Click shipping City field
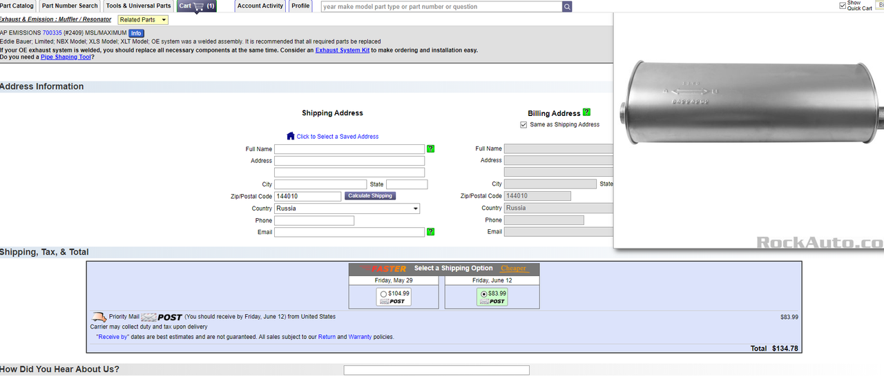884x379 pixels. (x=320, y=184)
